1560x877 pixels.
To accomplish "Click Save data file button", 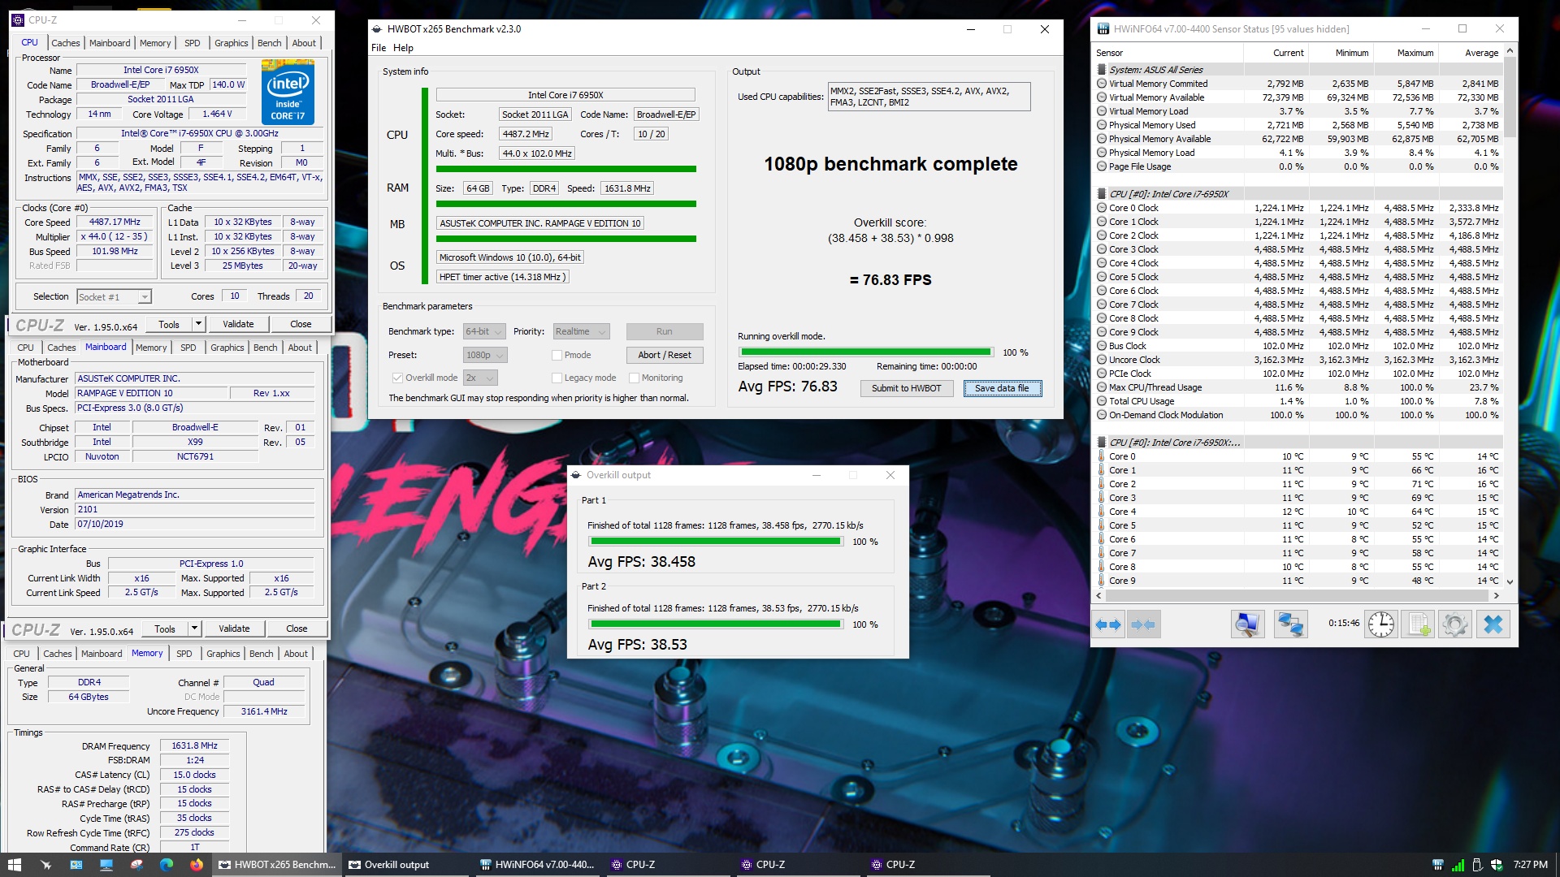I will [x=1003, y=388].
